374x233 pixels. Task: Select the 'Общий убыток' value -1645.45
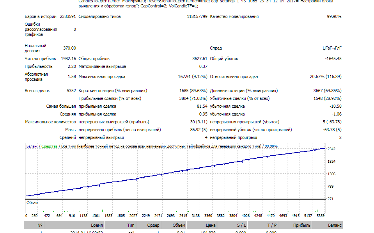(x=333, y=59)
